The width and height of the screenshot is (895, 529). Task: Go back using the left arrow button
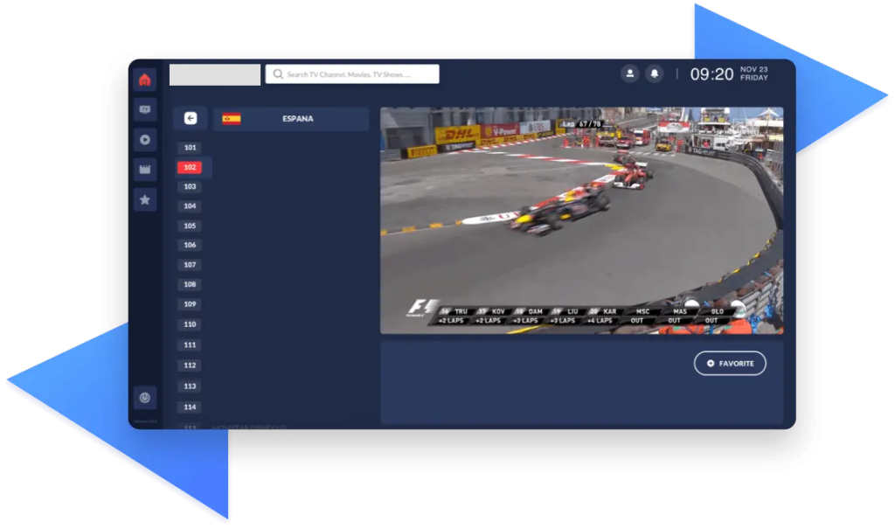tap(190, 119)
